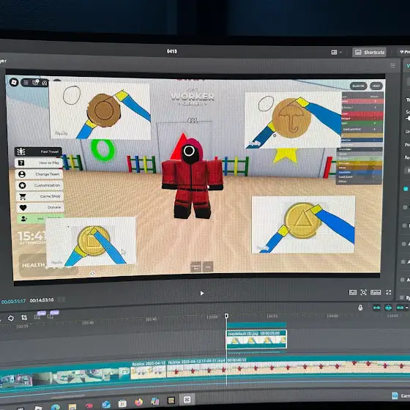Select the jpg image clip on upper track
This screenshot has width=410, height=410.
point(256,339)
